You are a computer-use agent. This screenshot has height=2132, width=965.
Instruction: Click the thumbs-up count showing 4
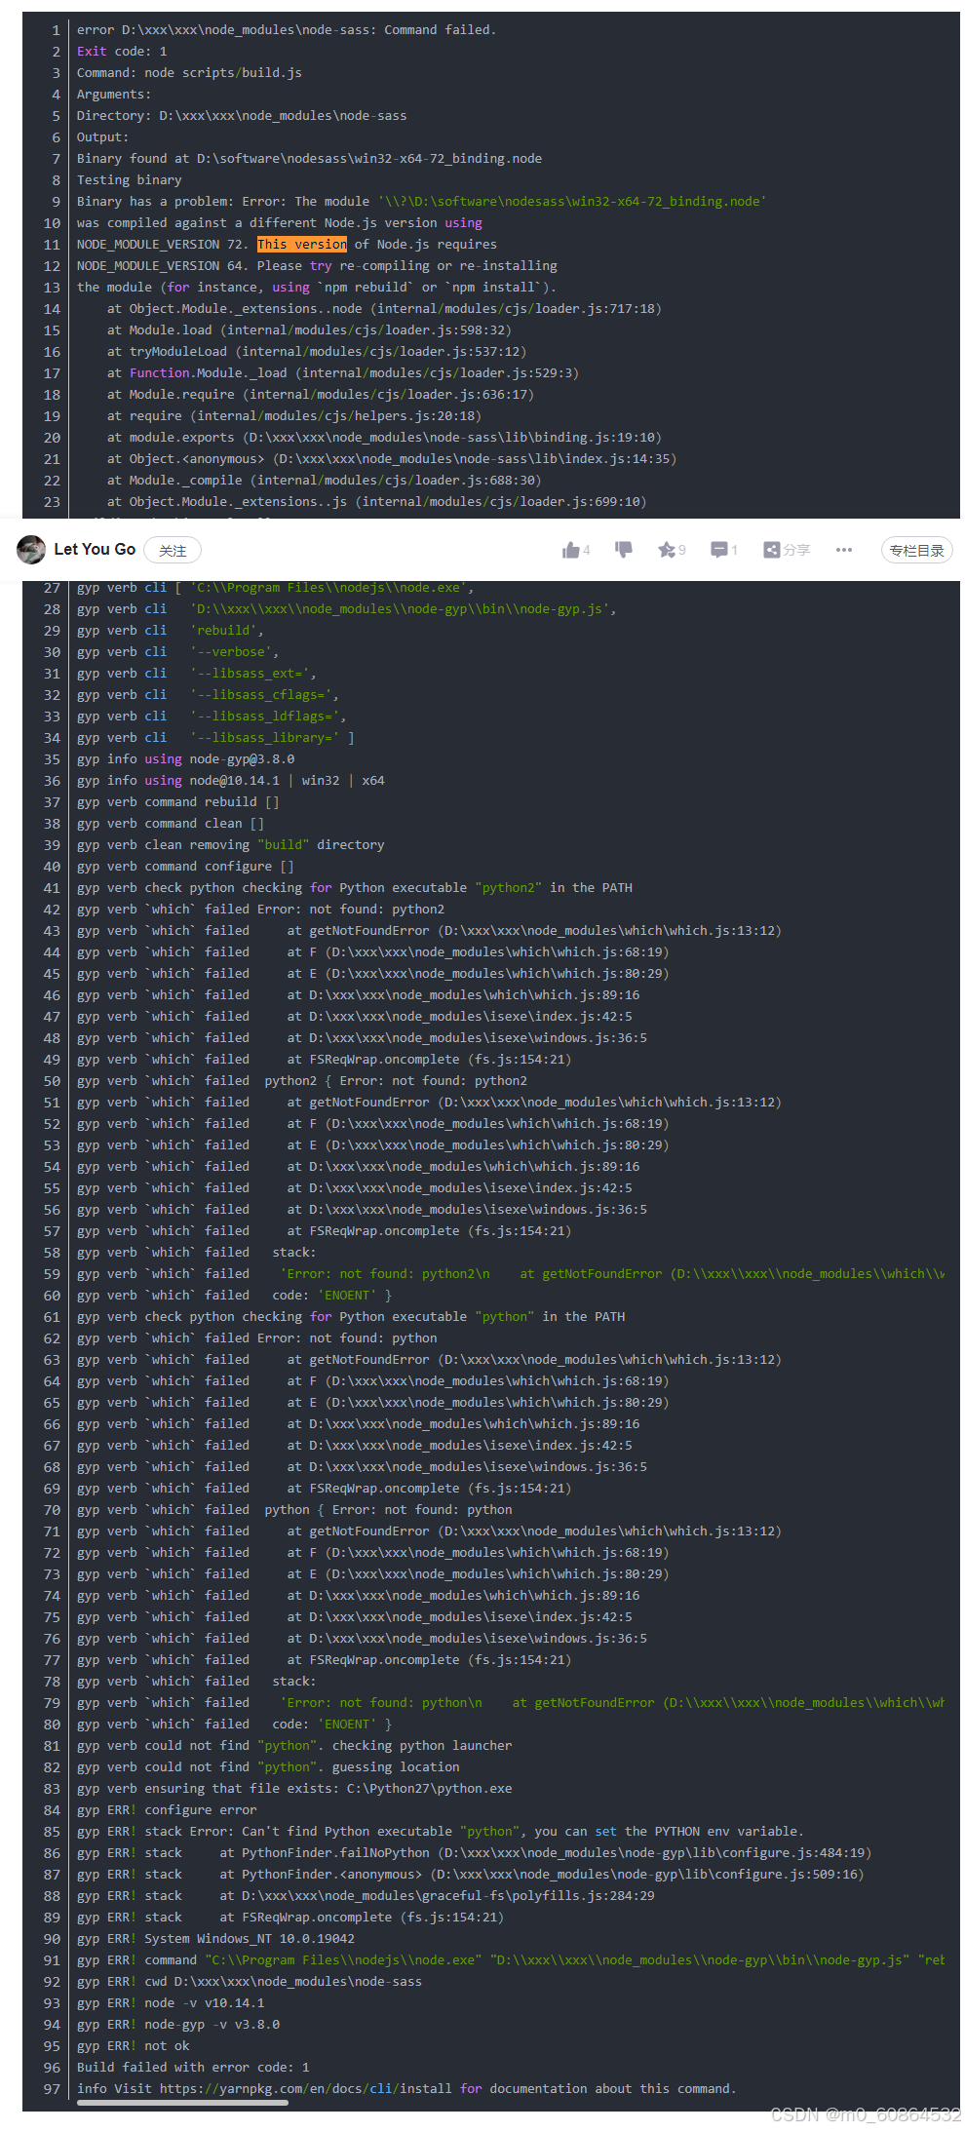[x=589, y=551]
